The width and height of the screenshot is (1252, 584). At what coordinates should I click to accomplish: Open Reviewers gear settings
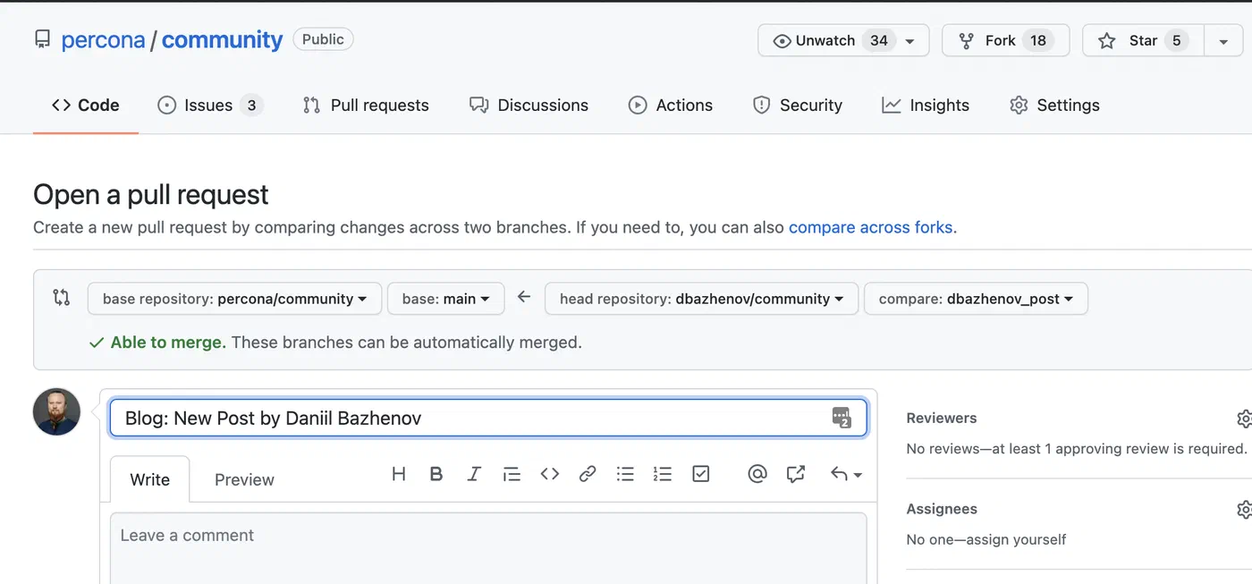(x=1243, y=419)
